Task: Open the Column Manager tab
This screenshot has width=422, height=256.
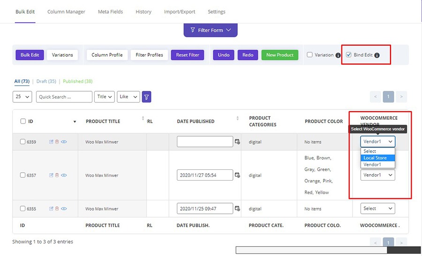Action: coord(66,12)
